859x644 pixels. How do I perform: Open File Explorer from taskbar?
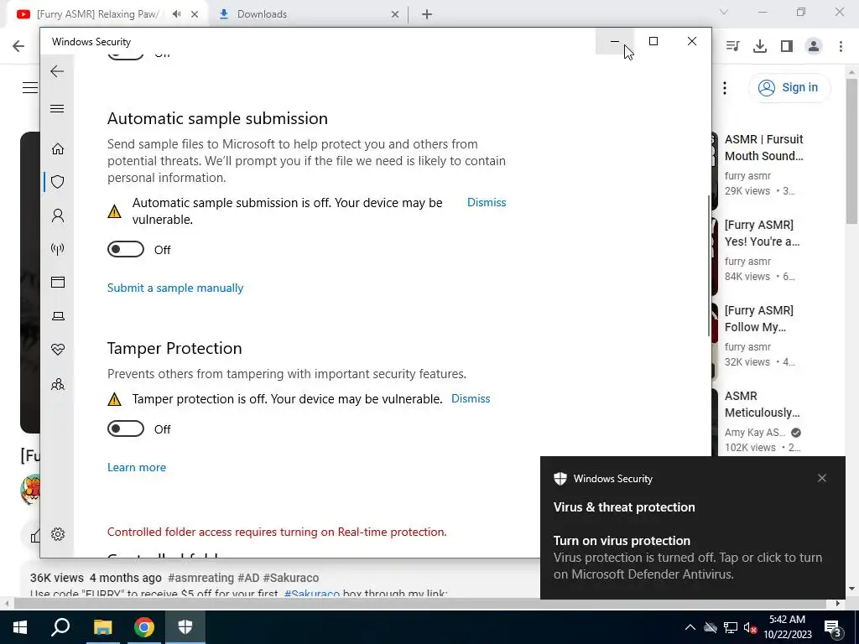point(102,627)
